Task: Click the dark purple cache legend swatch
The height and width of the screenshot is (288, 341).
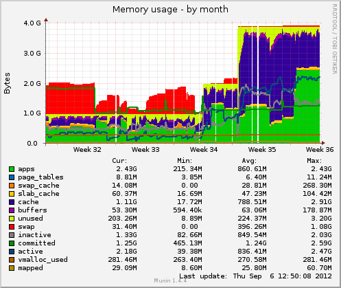Action: [x=12, y=202]
